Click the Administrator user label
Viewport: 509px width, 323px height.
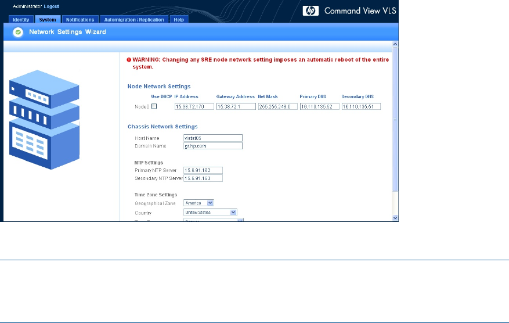pyautogui.click(x=27, y=6)
